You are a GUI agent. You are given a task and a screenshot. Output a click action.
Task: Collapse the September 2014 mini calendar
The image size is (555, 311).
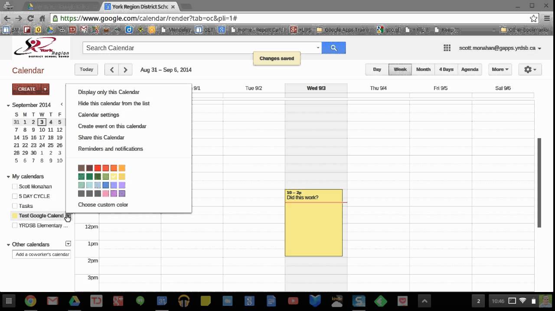point(8,105)
